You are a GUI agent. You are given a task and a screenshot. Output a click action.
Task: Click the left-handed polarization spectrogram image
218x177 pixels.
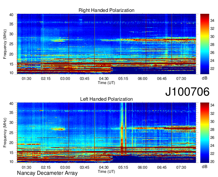(x=106, y=133)
